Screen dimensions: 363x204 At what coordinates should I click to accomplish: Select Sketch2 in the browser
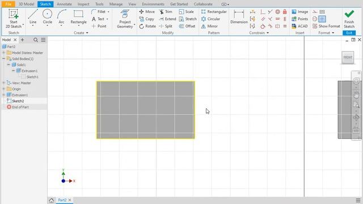point(18,101)
